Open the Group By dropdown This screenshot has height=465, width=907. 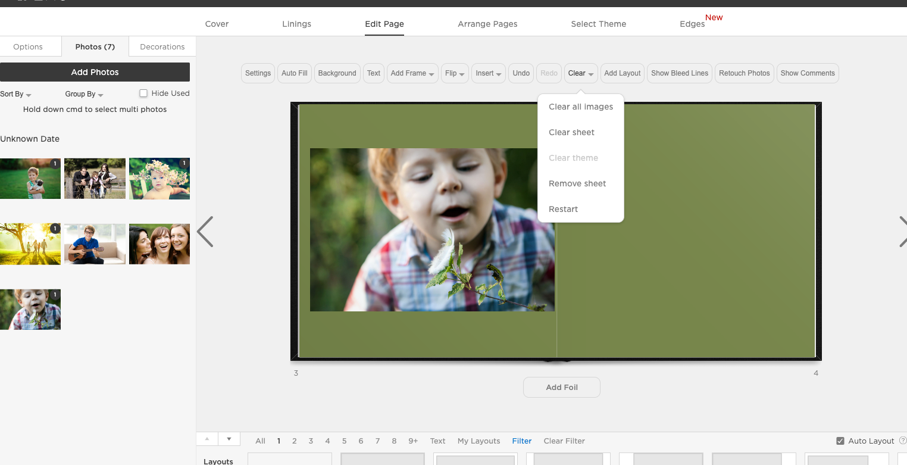point(84,94)
